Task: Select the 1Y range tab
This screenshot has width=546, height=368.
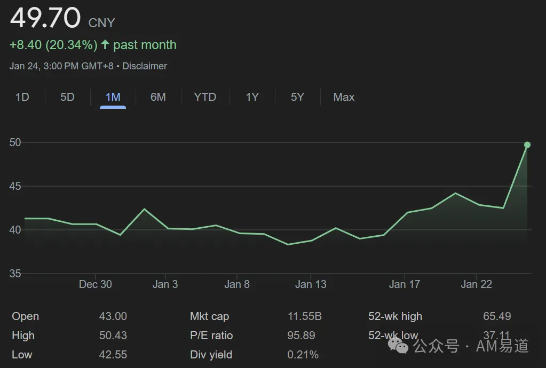Action: [252, 97]
